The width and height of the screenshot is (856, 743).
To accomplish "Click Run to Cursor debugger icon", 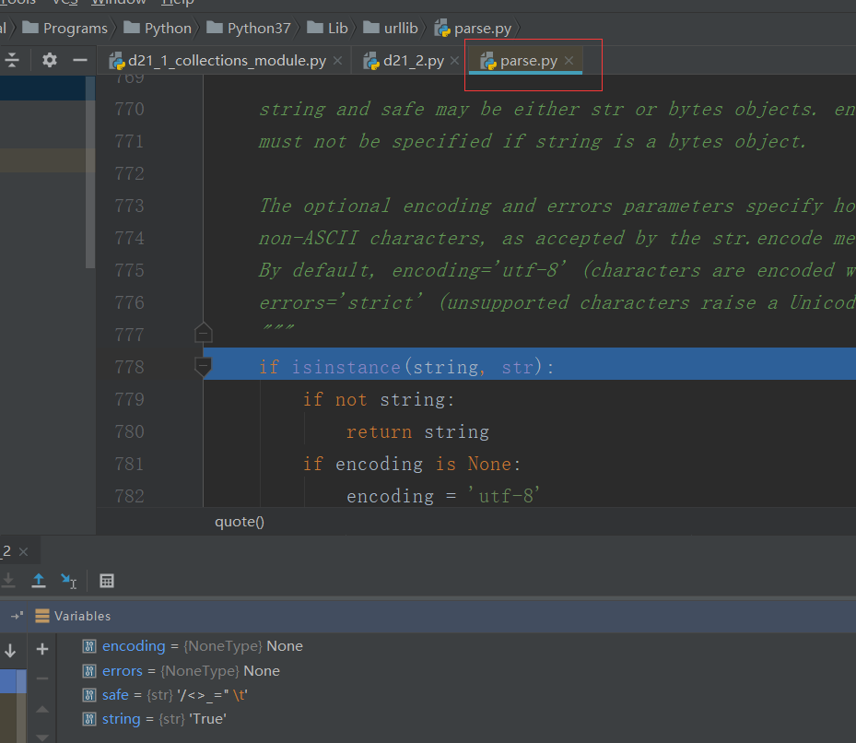I will [x=69, y=581].
